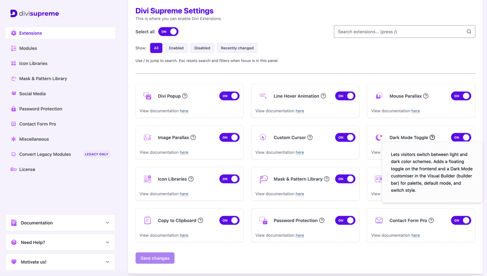Image resolution: width=487 pixels, height=276 pixels.
Task: Turn off Line Hover Animation toggle
Action: point(345,96)
